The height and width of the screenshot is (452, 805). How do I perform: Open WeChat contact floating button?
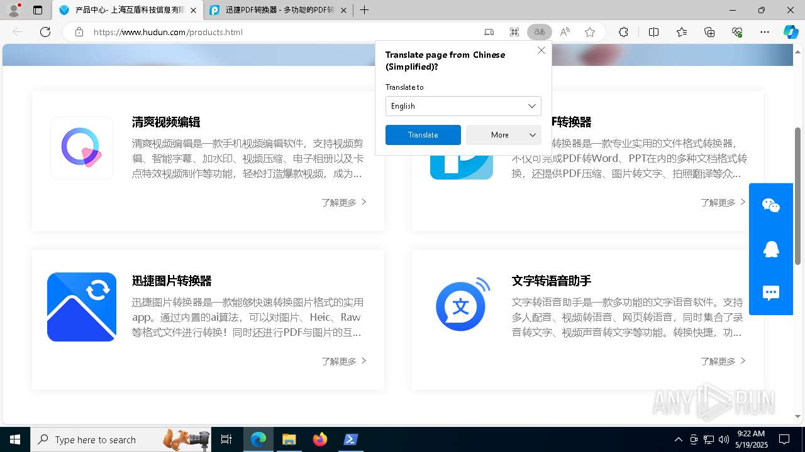coord(771,205)
